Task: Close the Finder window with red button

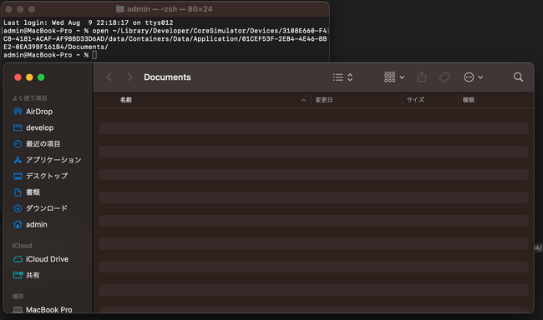Action: (x=18, y=77)
